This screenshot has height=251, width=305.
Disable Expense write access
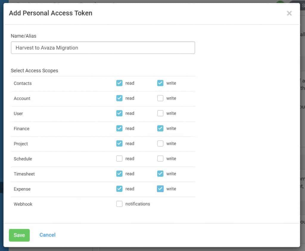click(x=160, y=189)
